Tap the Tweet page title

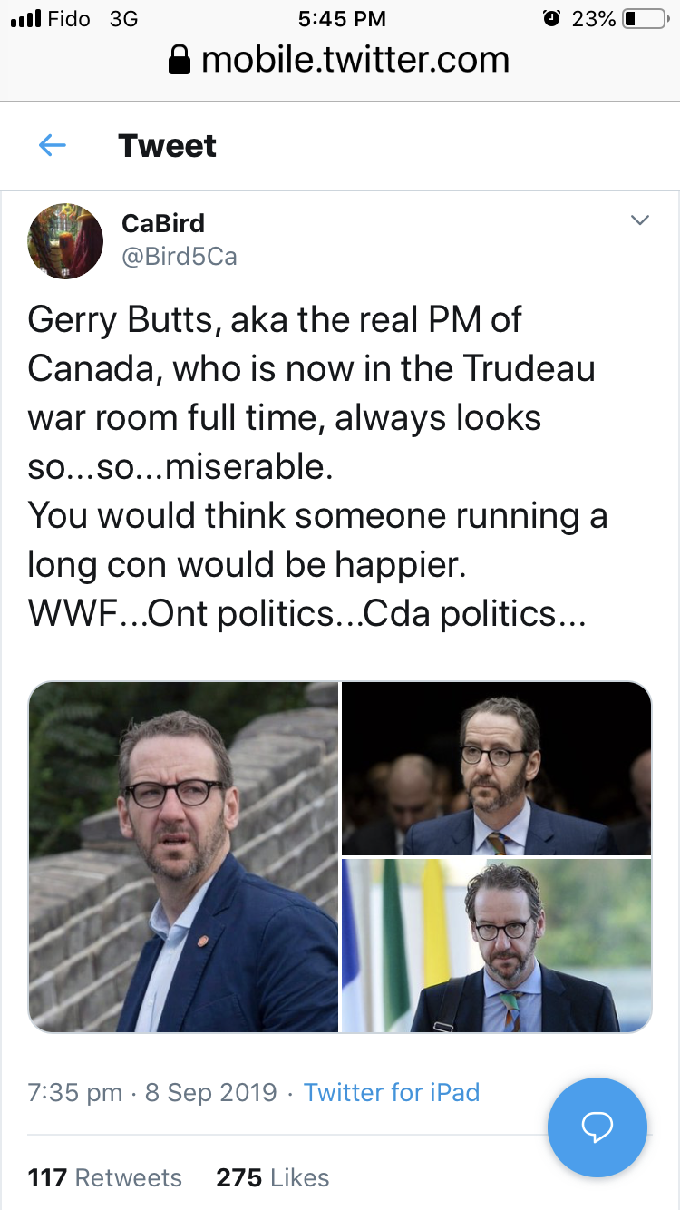click(168, 145)
